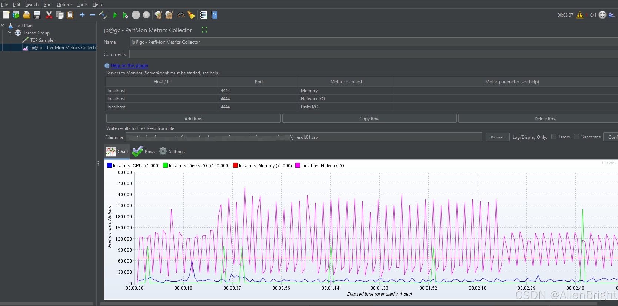Click the Cut scissors icon

coord(49,15)
